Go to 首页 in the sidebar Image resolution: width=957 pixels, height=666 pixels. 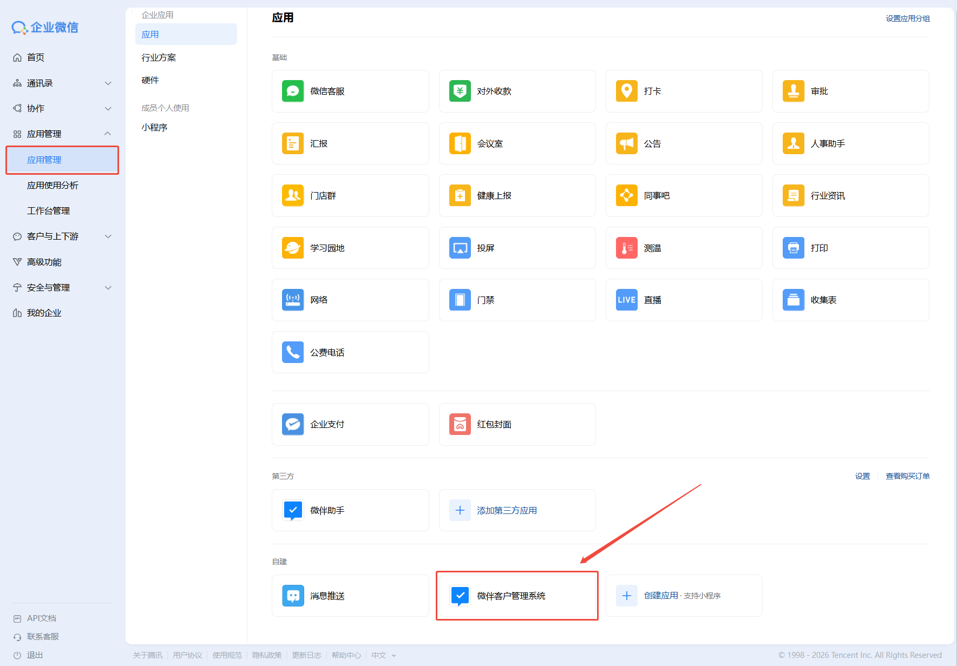tap(35, 57)
